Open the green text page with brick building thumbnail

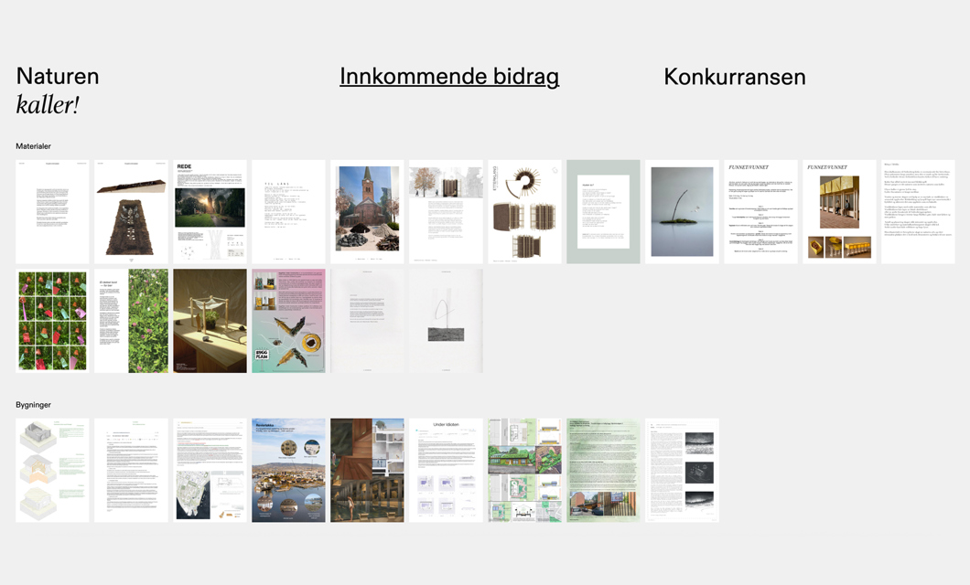(603, 470)
